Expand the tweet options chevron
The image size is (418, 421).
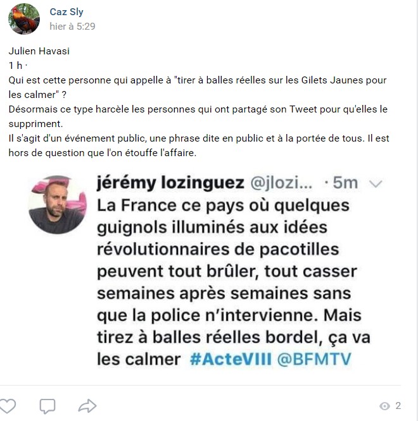(x=376, y=184)
